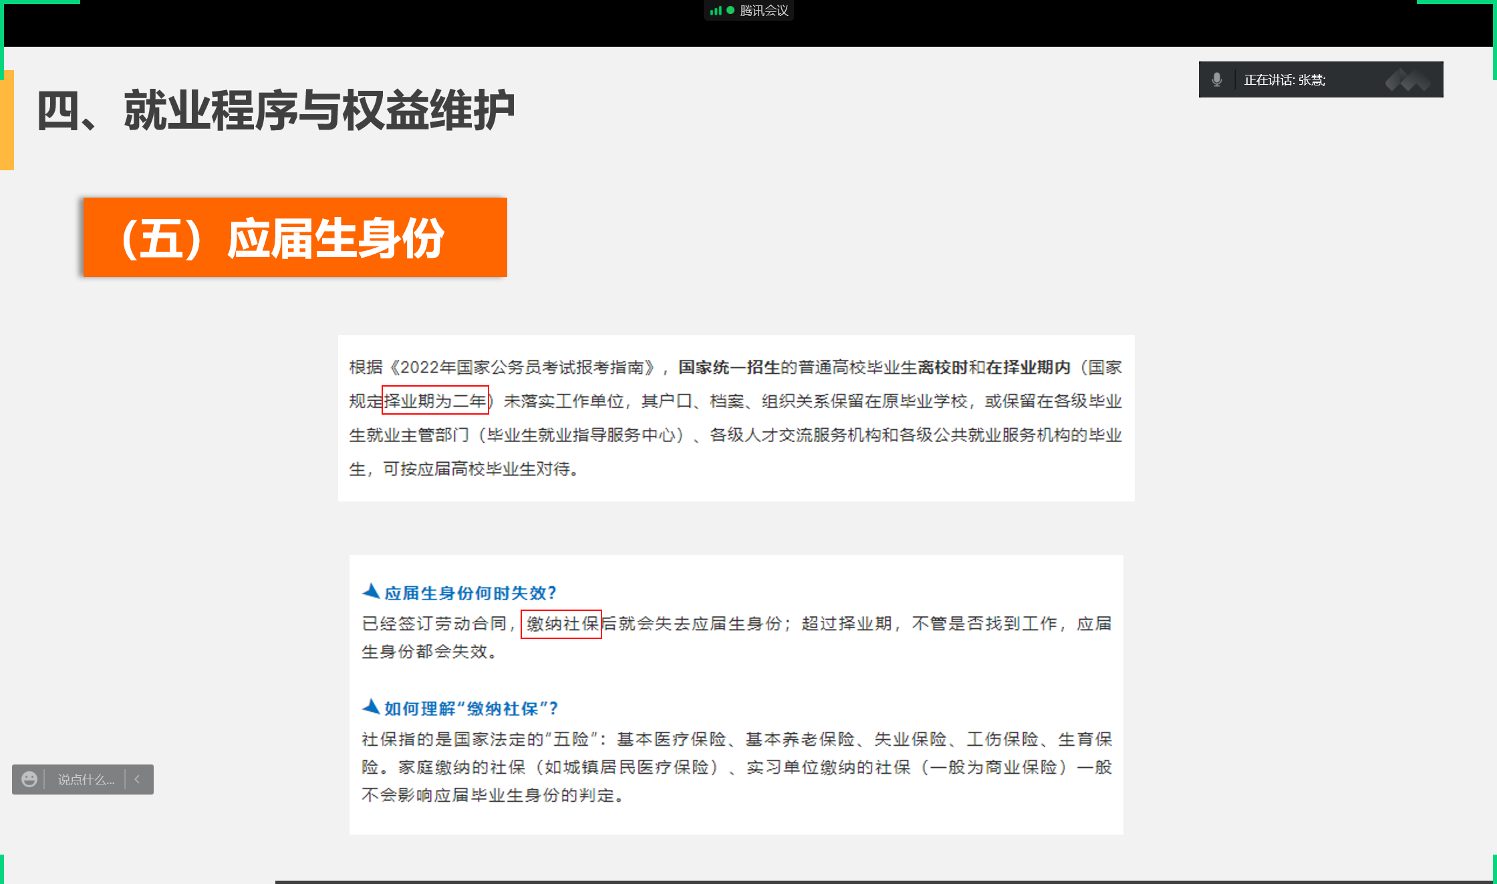
Task: Click the red-boxed text 择业期为二年
Action: tap(435, 401)
